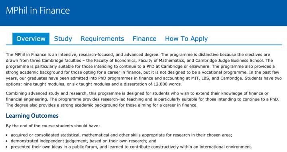287x152 pixels.
Task: Click the paragraph beginning 'Combining advanced study'
Action: pos(143,99)
